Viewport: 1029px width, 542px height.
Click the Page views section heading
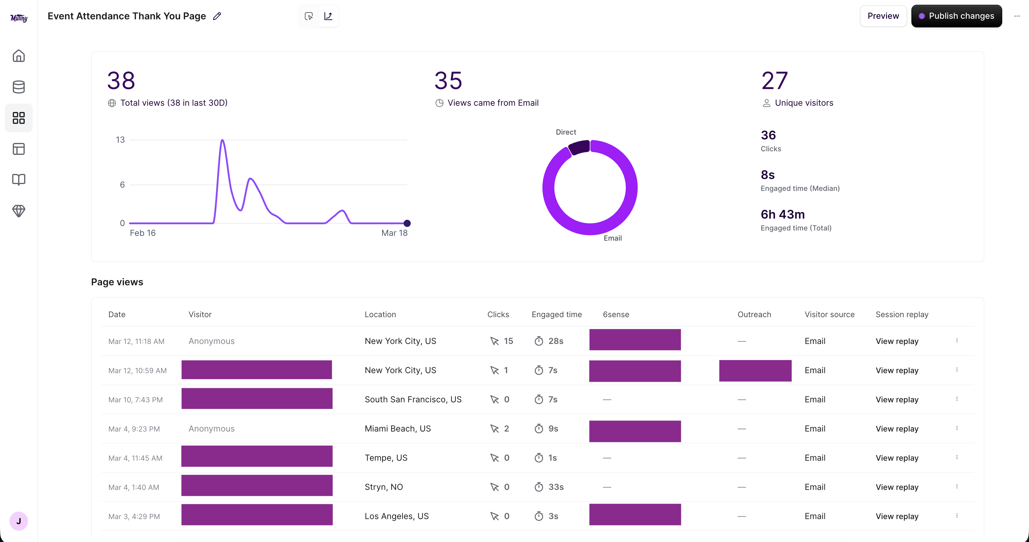117,282
